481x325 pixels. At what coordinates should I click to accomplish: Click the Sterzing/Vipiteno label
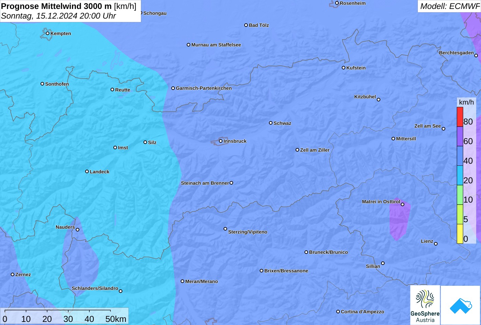(x=248, y=232)
